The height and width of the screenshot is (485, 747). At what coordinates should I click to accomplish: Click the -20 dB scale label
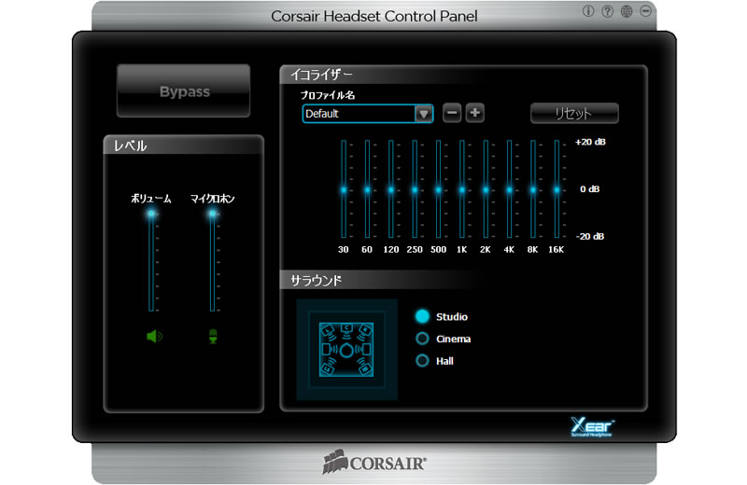pos(590,236)
